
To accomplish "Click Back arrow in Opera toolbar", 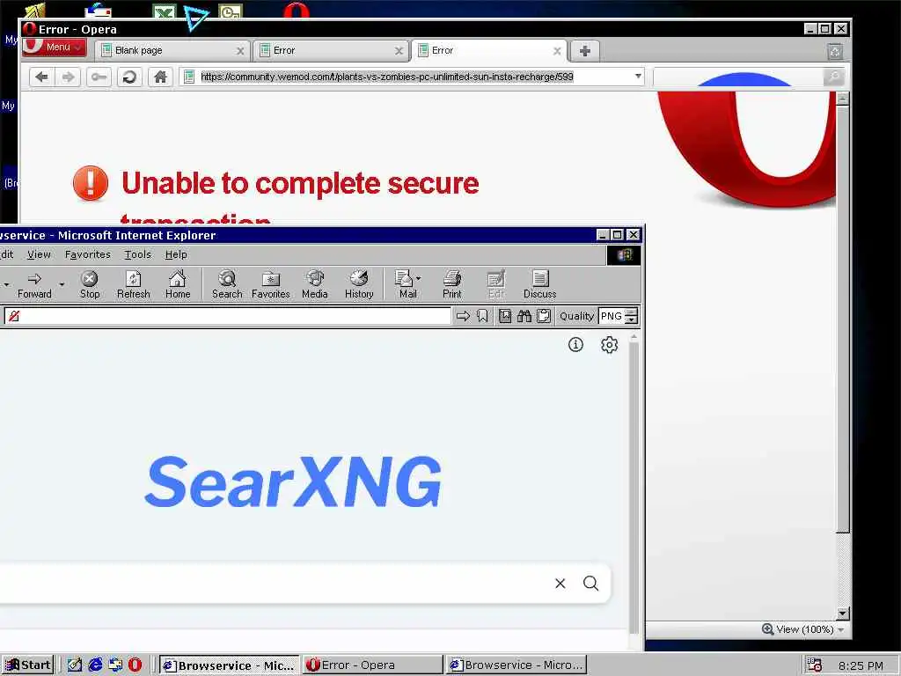I will [42, 77].
